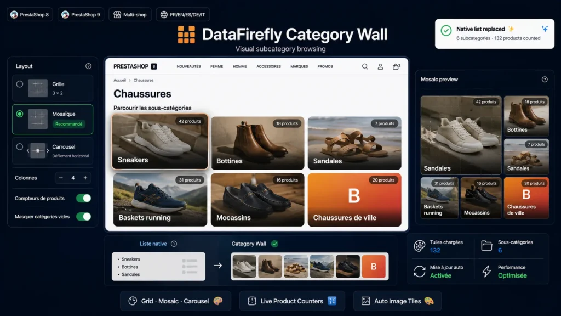
Task: Open the NOUVEAUTÉS menu
Action: click(x=188, y=66)
